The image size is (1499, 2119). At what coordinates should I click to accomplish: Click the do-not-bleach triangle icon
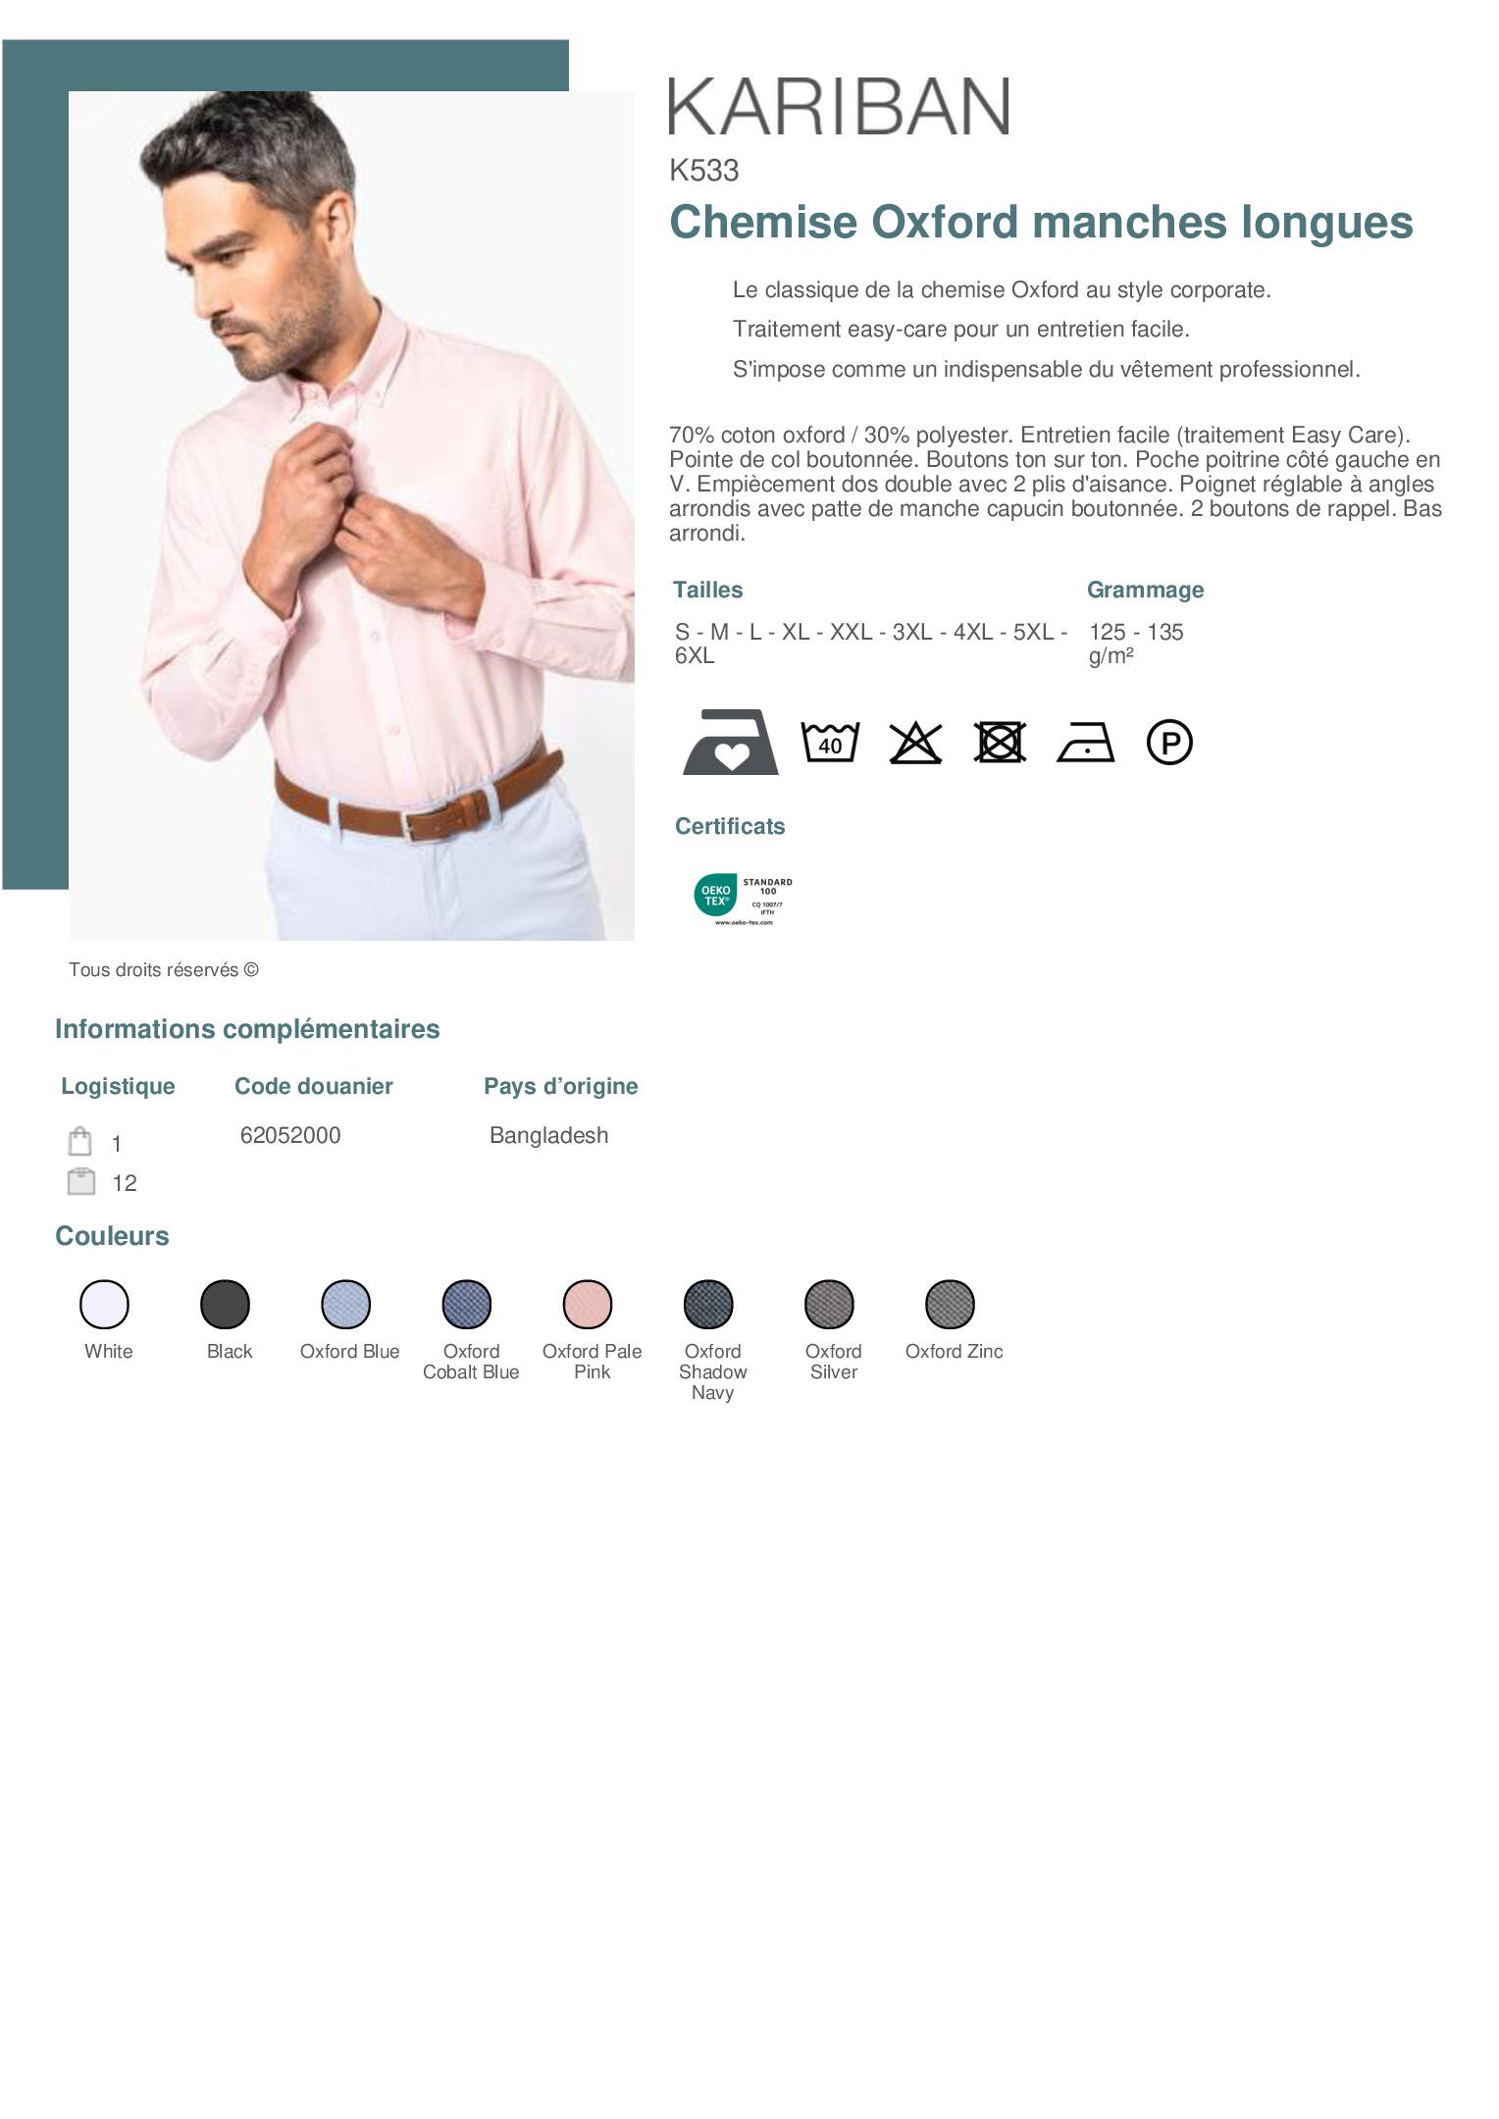click(x=915, y=743)
